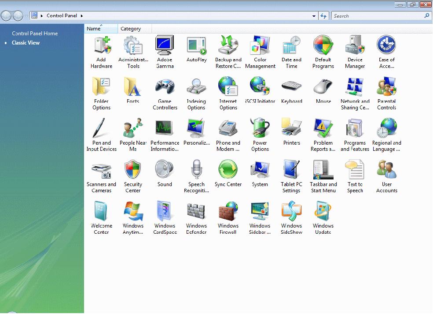Select Windows CardSpace icon
The height and width of the screenshot is (314, 433).
(165, 218)
